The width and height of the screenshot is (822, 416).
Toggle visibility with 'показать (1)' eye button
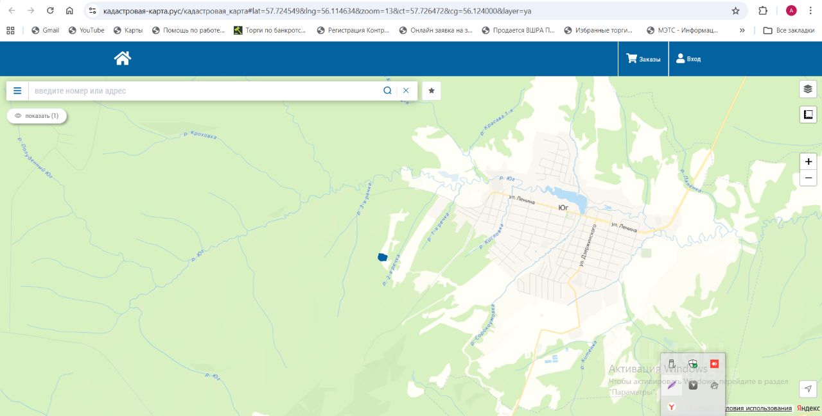(x=37, y=116)
